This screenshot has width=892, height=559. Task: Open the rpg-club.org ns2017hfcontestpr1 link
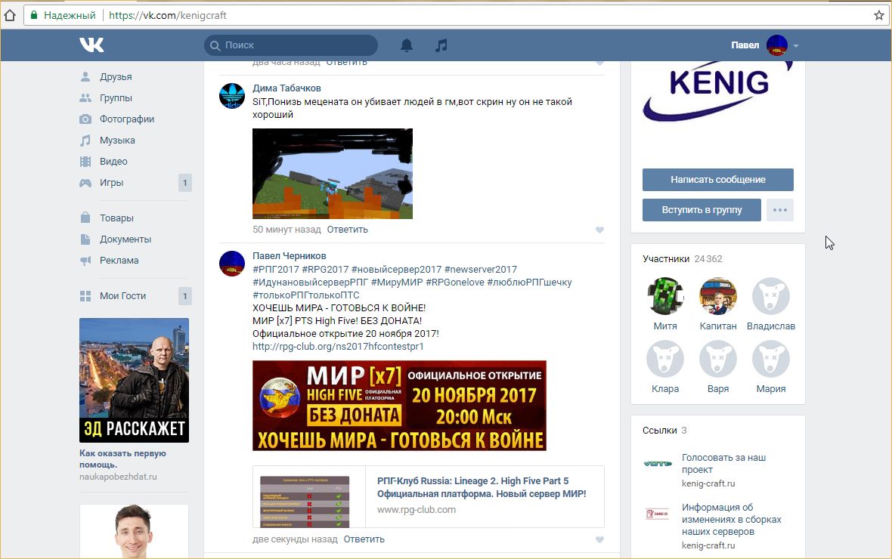point(338,347)
